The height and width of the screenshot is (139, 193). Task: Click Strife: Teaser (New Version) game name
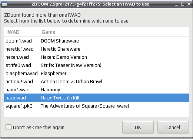71,65
